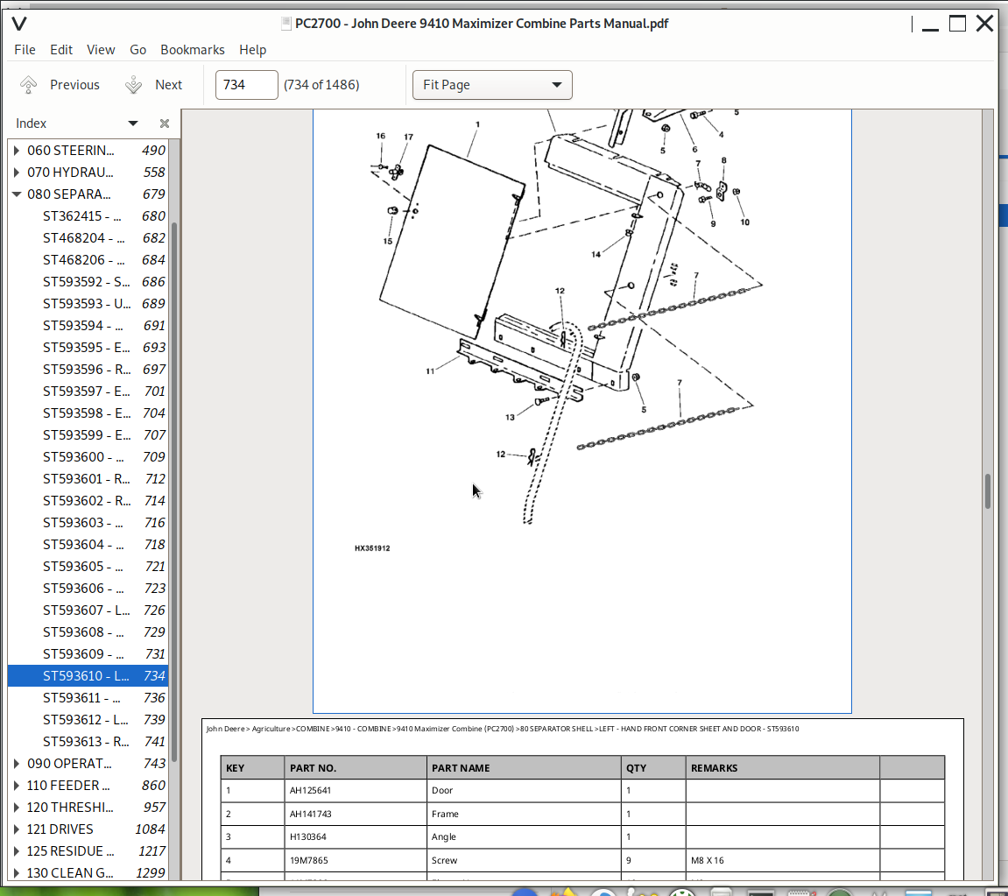Open the File menu

click(25, 50)
